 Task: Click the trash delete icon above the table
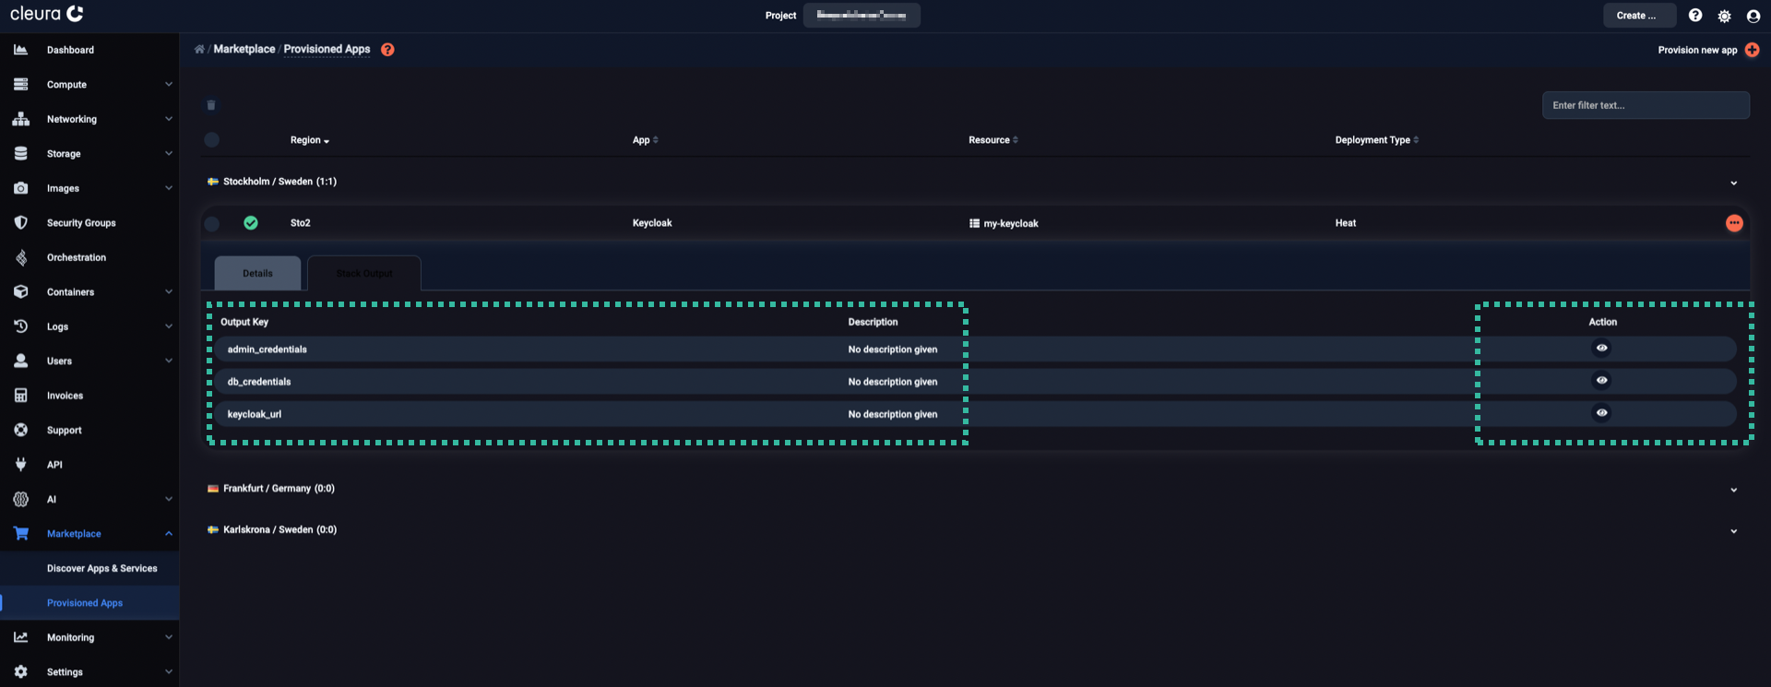[x=211, y=105]
